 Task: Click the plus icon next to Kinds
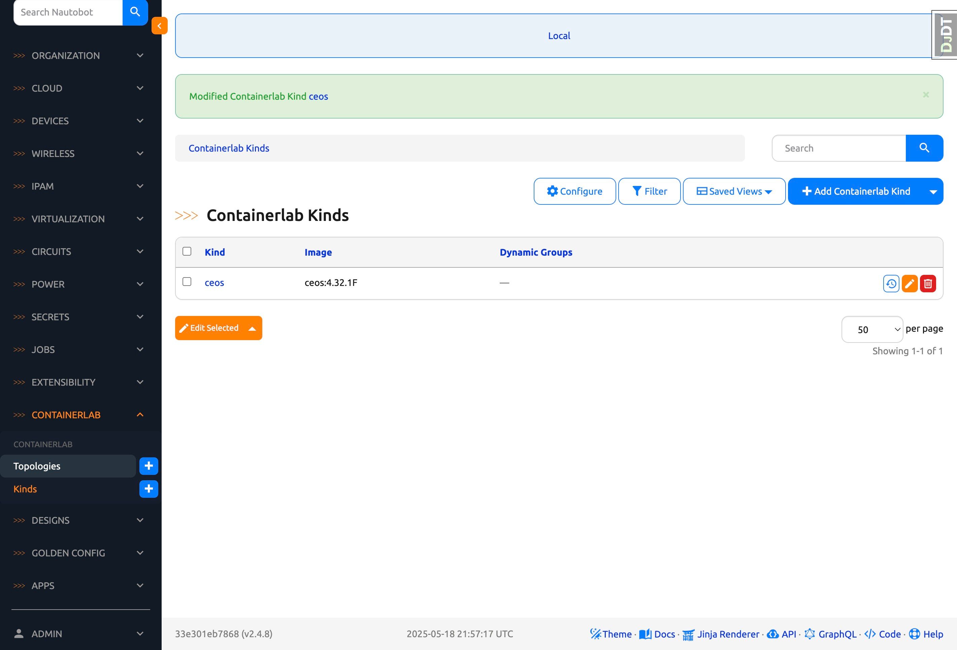point(148,489)
